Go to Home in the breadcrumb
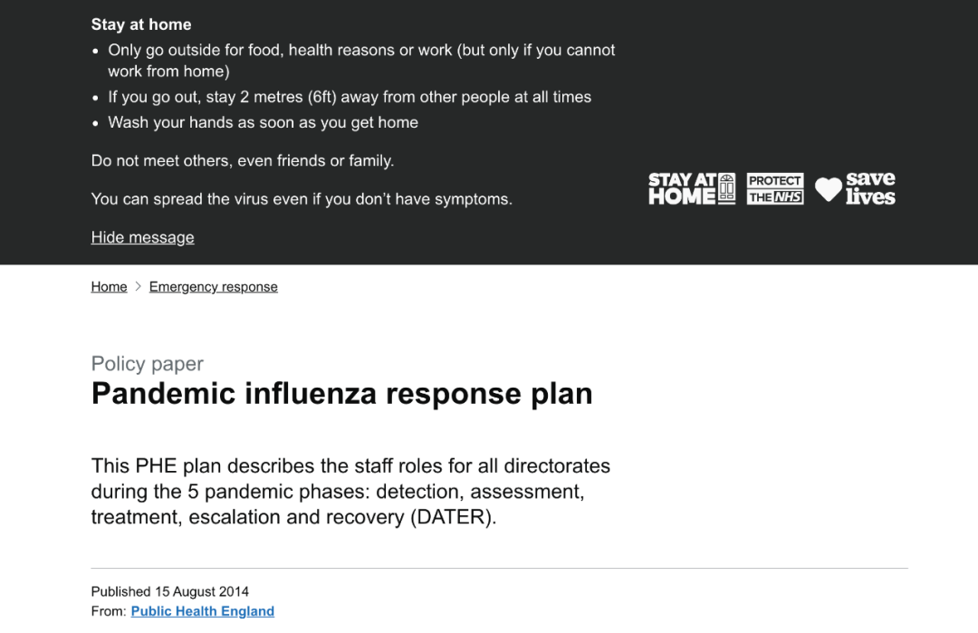978x633 pixels. [109, 287]
